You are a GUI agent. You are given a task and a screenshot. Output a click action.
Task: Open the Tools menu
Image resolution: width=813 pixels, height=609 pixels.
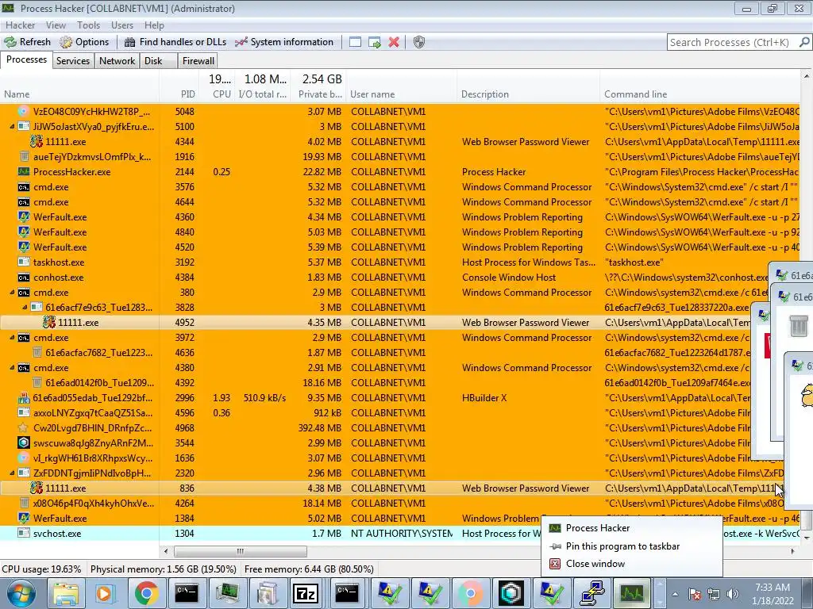click(x=89, y=25)
